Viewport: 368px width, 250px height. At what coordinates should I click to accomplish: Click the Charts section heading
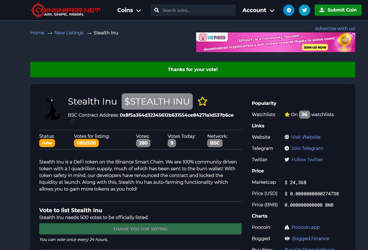259,216
